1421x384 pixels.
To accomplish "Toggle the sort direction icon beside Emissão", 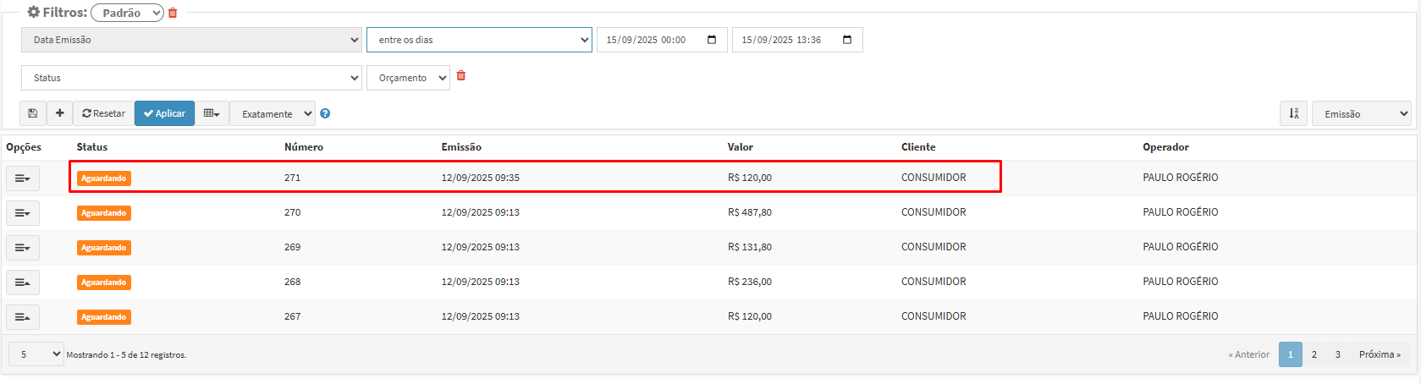I will tap(1293, 113).
